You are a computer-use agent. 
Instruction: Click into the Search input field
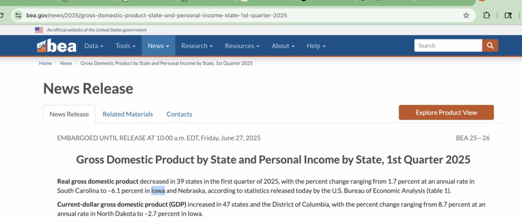pos(448,46)
